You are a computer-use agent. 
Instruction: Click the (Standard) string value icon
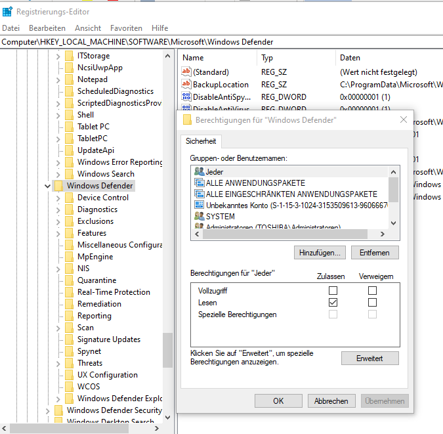pyautogui.click(x=186, y=72)
